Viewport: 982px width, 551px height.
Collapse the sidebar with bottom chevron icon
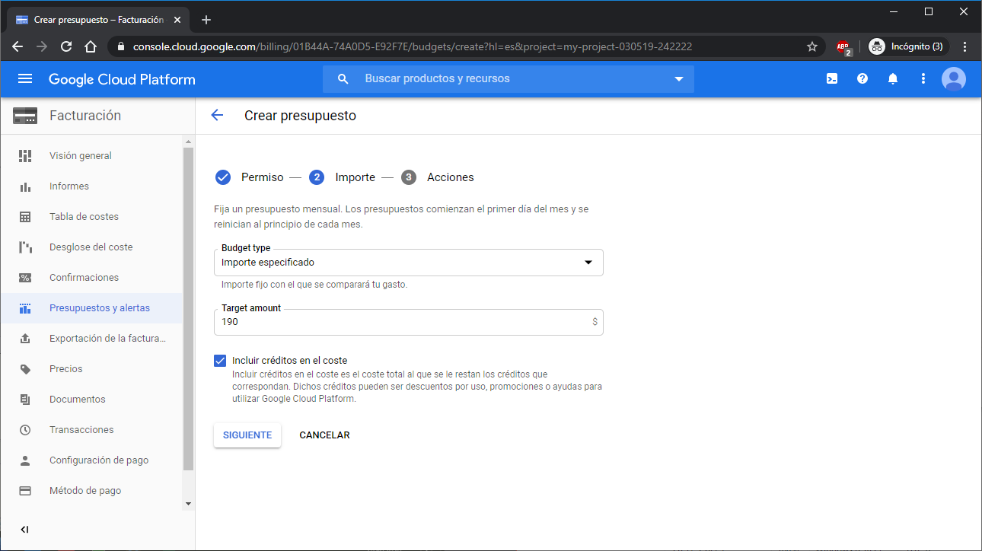pos(25,530)
